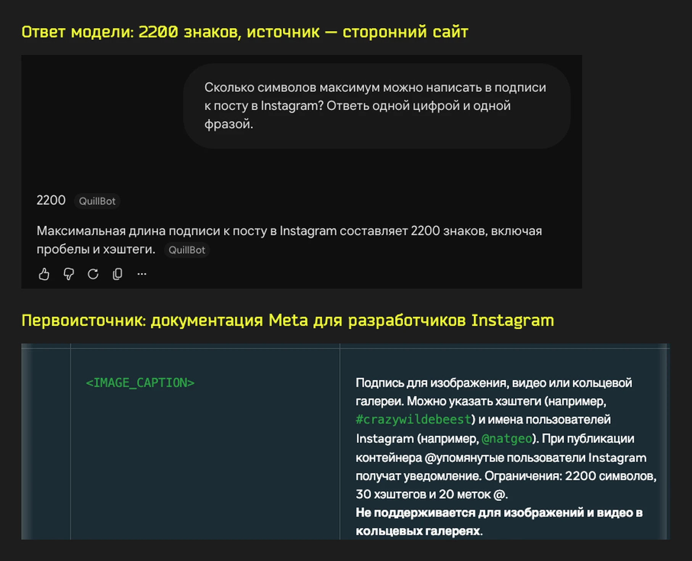This screenshot has height=561, width=692.
Task: Regenerate the response with the refresh icon
Action: (93, 274)
